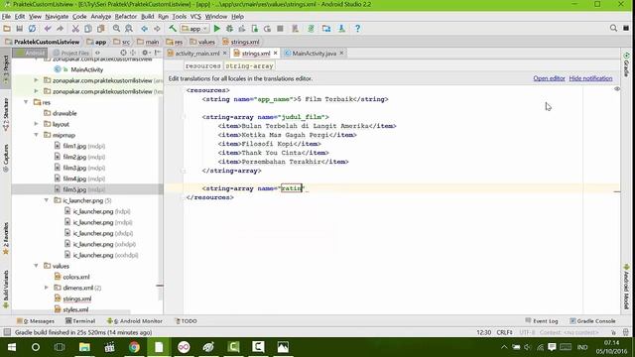Collapse the values folder

click(37, 266)
